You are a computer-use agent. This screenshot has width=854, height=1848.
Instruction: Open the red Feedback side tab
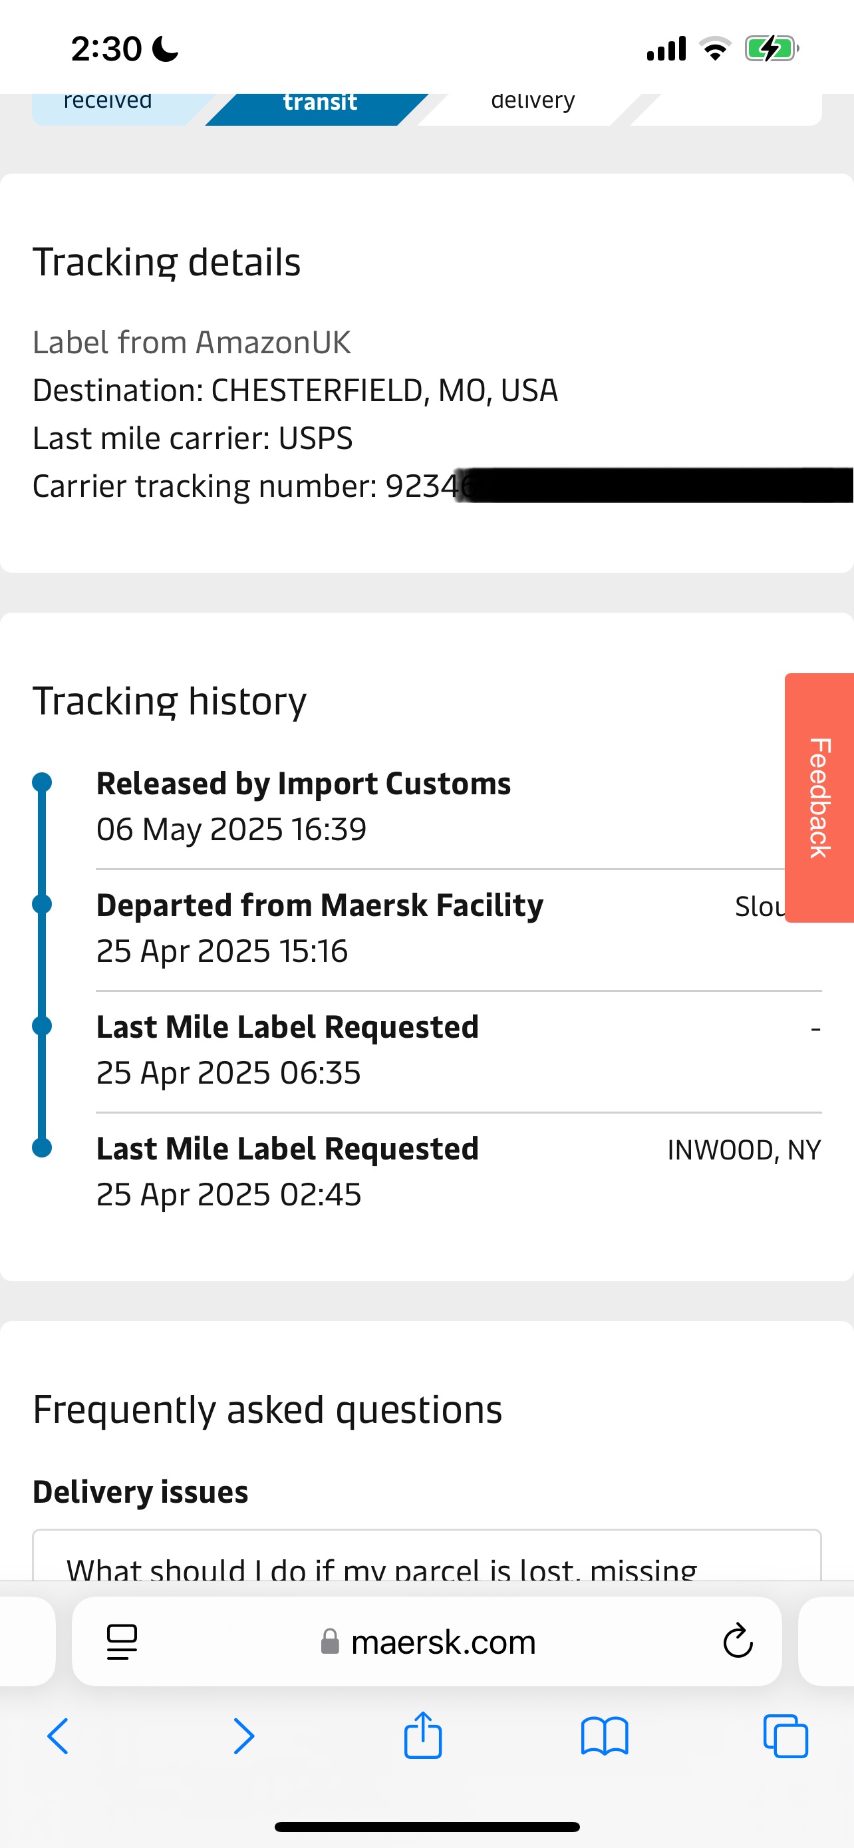point(819,798)
